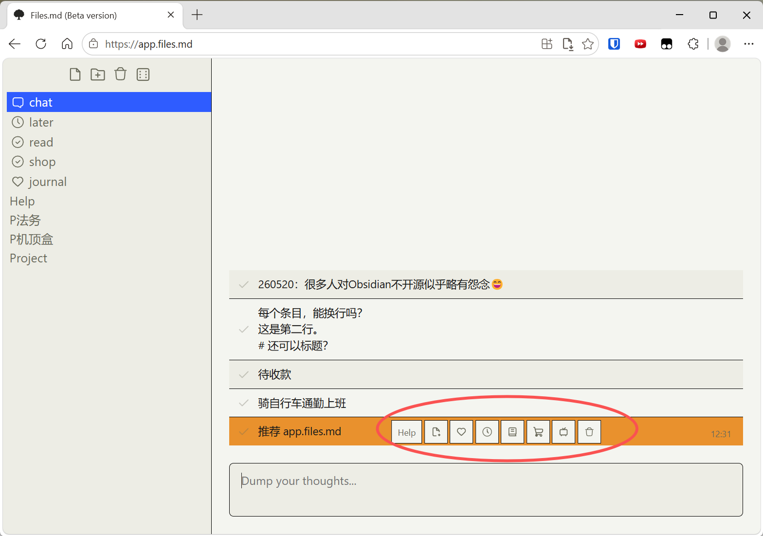Click the black Tampermonkey extension icon
The height and width of the screenshot is (536, 763).
(667, 44)
